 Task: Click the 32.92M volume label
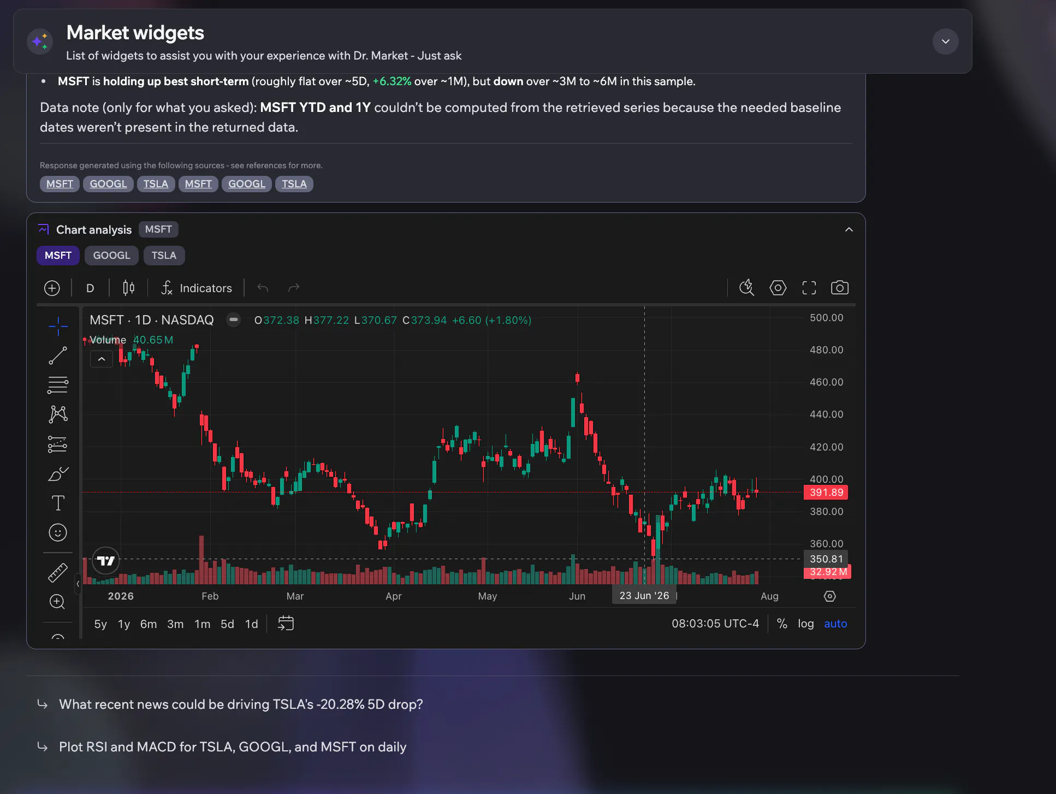pyautogui.click(x=828, y=572)
